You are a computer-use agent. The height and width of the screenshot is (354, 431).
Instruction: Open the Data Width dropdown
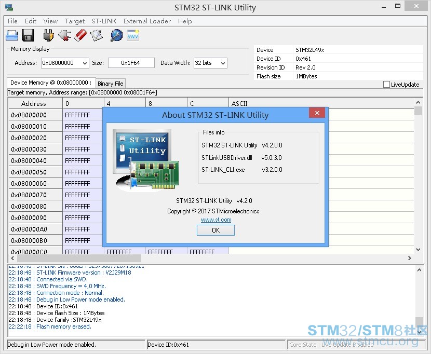223,63
